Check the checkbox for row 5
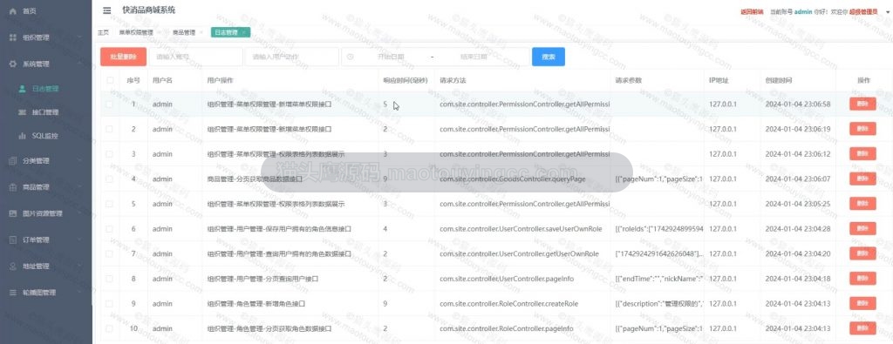Image resolution: width=893 pixels, height=344 pixels. pyautogui.click(x=109, y=204)
